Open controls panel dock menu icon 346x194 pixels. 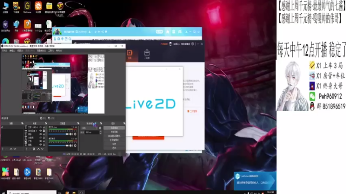point(124,123)
